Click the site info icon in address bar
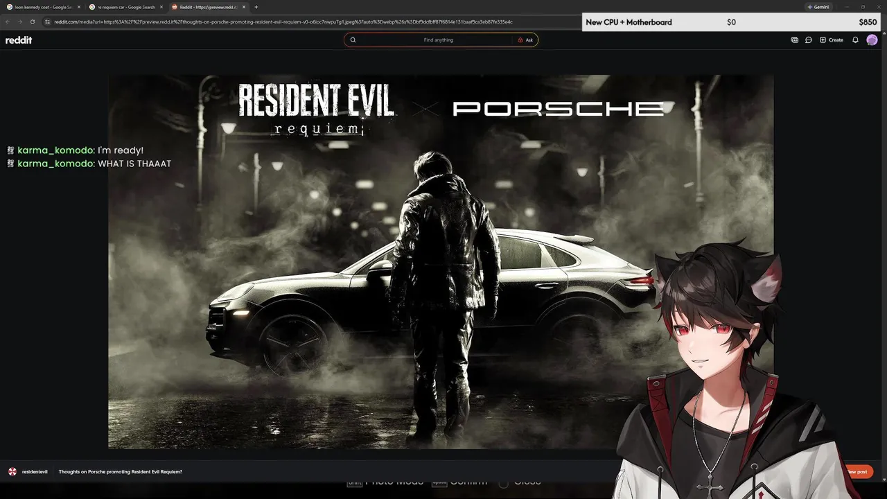 pos(48,21)
